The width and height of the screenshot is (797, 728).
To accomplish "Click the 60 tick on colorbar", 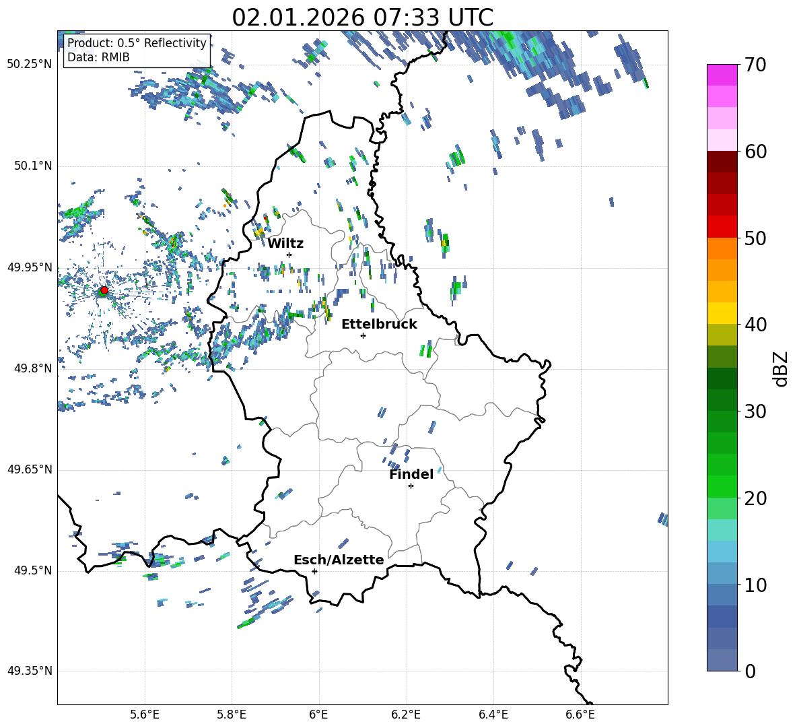I will pos(755,152).
